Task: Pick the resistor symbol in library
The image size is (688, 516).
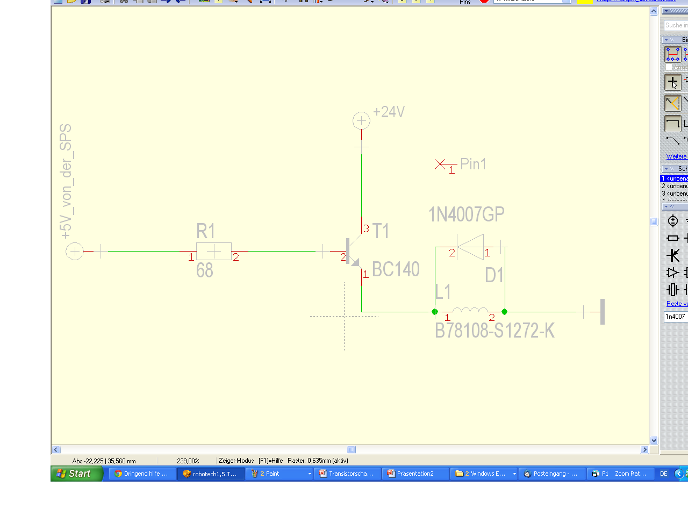Action: point(673,238)
